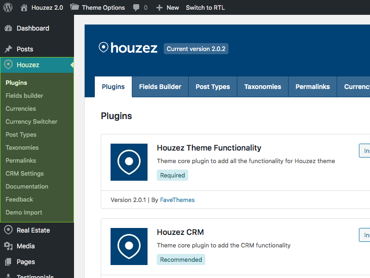This screenshot has width=370, height=278.
Task: Switch to the Fields Builder tab
Action: pos(160,87)
